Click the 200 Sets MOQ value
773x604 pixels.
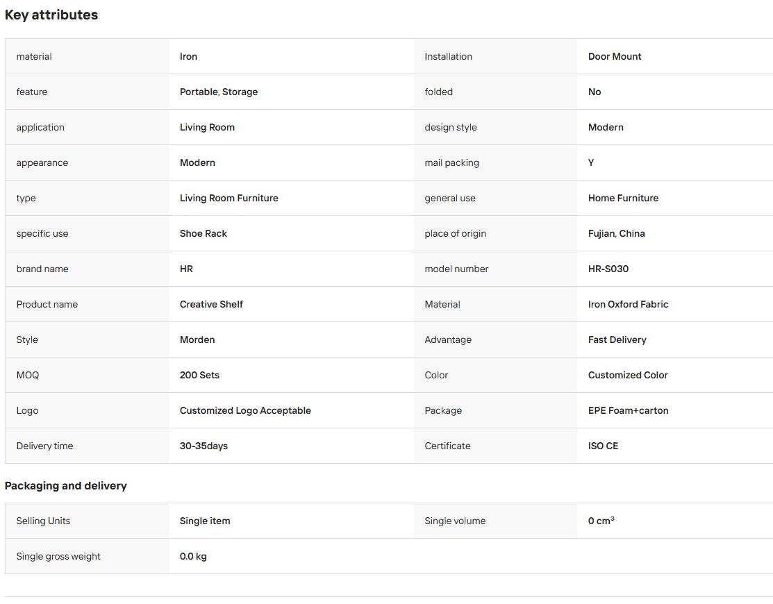click(199, 376)
